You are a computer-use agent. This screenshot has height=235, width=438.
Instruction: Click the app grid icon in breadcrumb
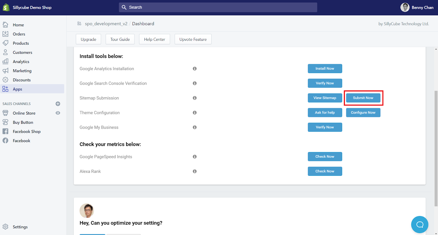[x=79, y=24]
